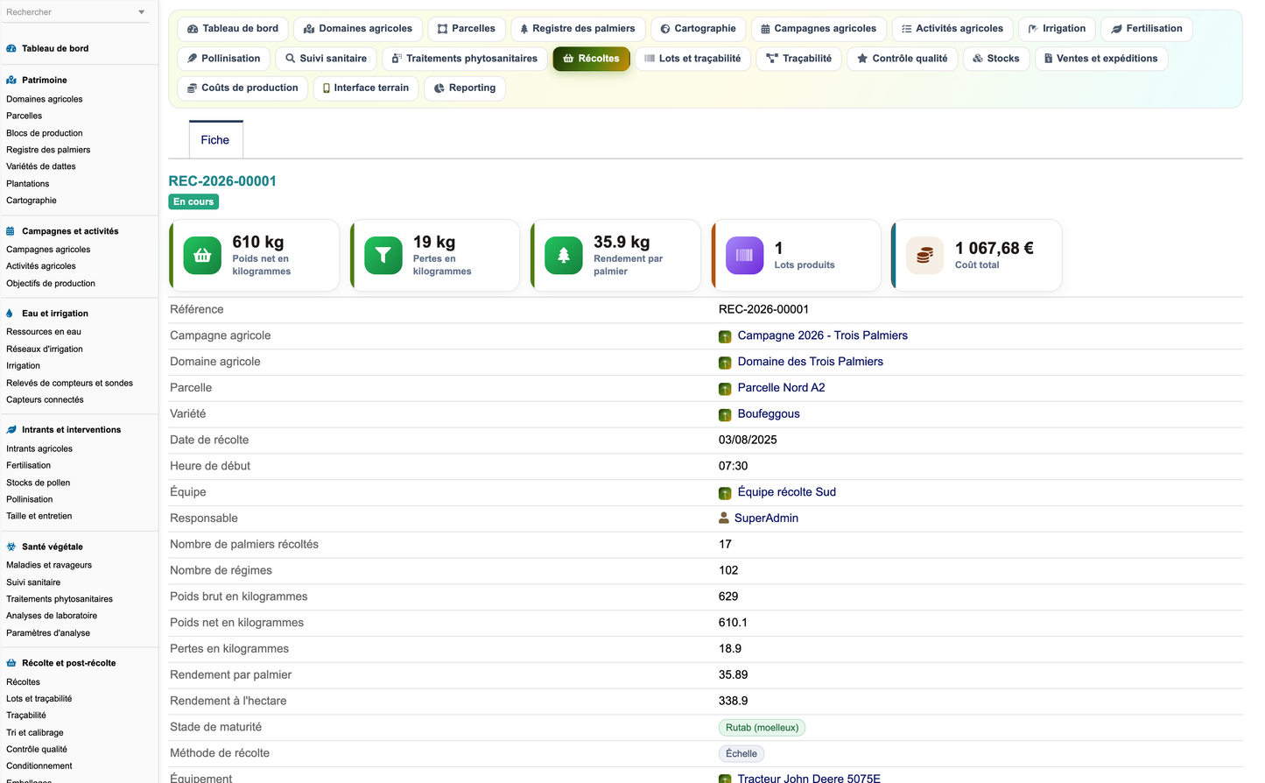The image size is (1265, 783).
Task: Open Tri et calibrage in the sidebar
Action: coord(35,733)
